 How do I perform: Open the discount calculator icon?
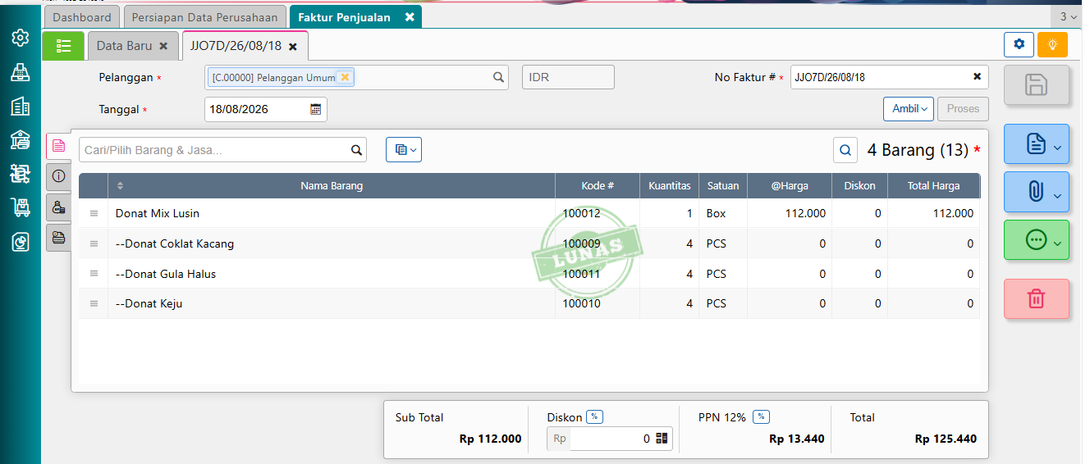tap(662, 439)
